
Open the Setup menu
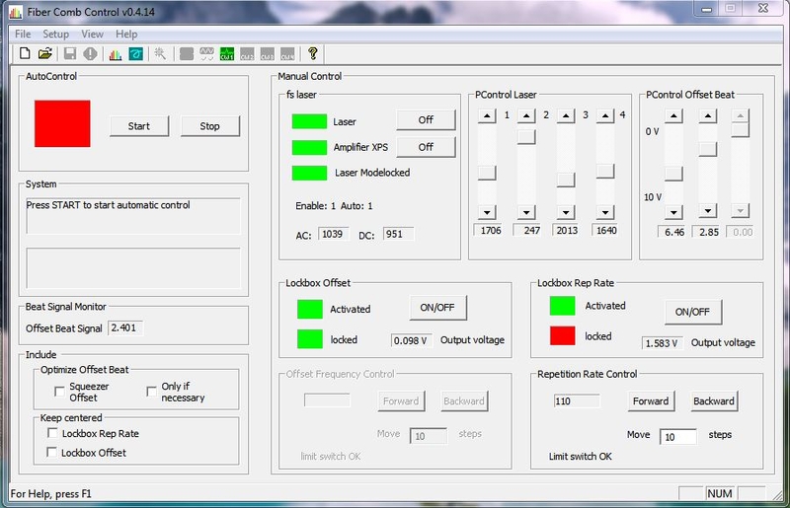(55, 34)
